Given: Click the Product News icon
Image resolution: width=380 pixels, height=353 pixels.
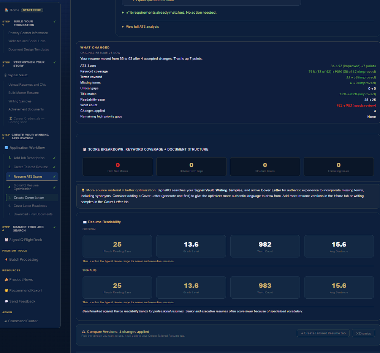Looking at the screenshot, I should (x=6, y=280).
